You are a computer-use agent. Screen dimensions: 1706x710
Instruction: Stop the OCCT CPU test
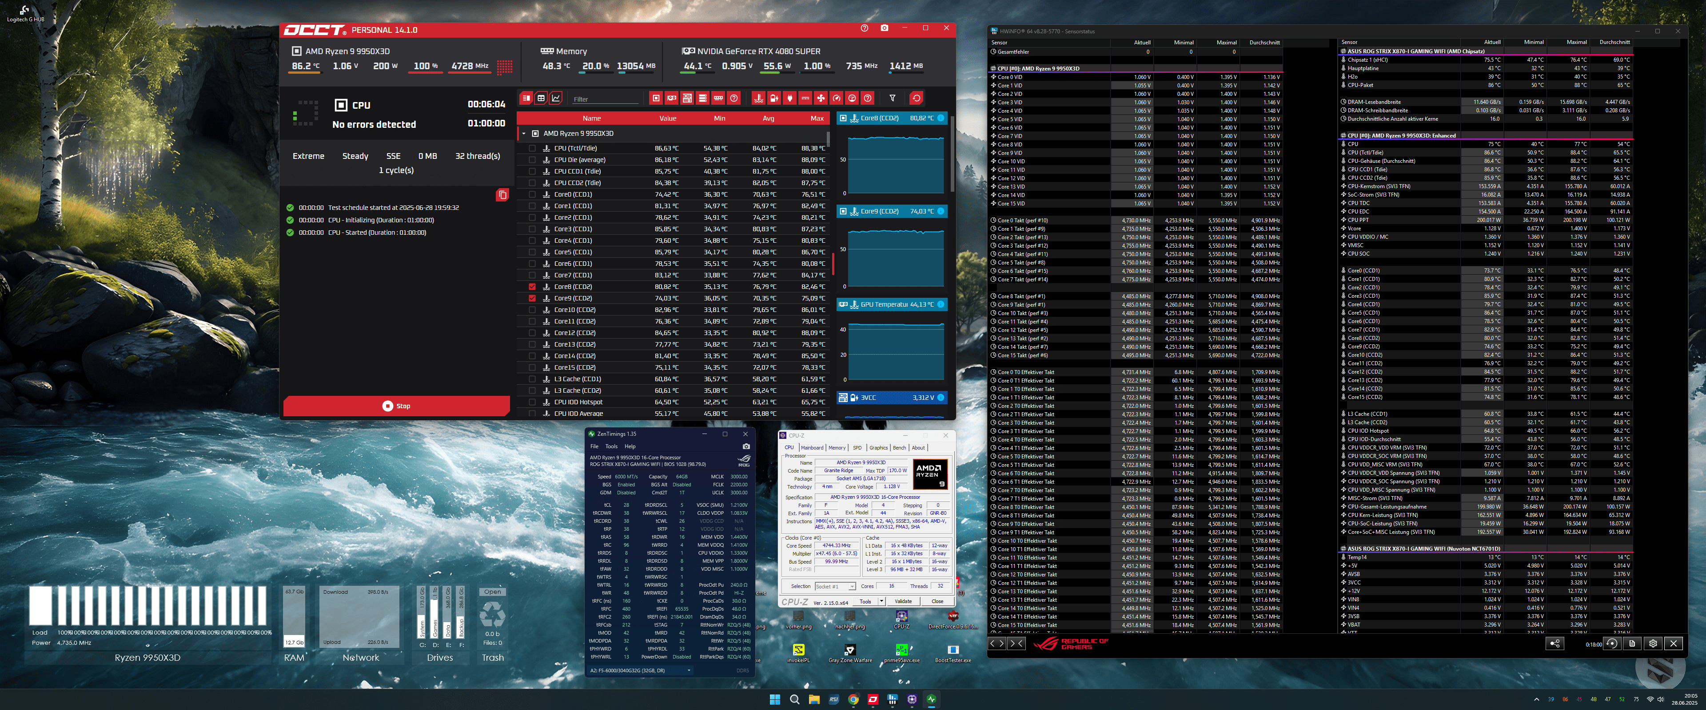click(x=397, y=406)
